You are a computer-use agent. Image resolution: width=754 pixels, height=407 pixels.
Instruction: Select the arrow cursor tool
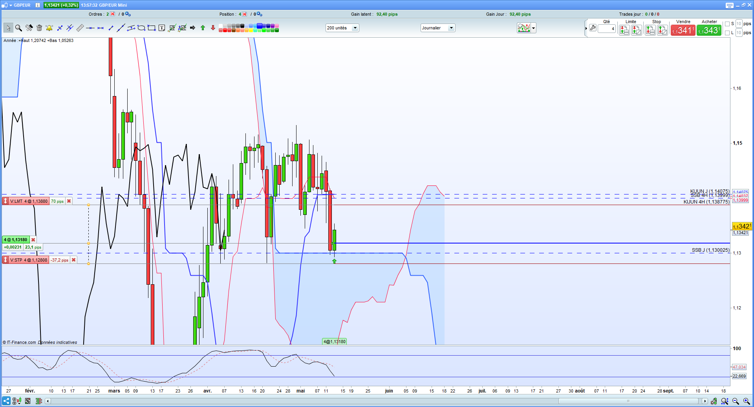(x=8, y=28)
